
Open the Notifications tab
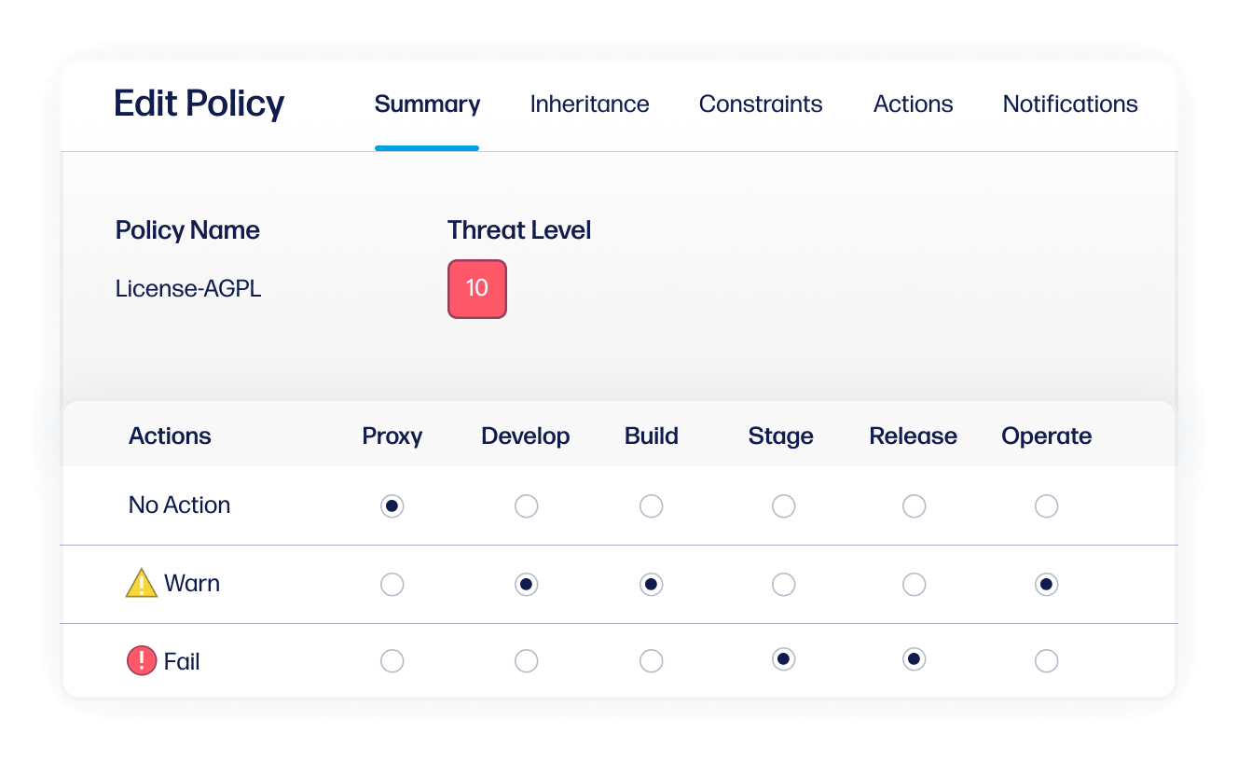[1069, 104]
